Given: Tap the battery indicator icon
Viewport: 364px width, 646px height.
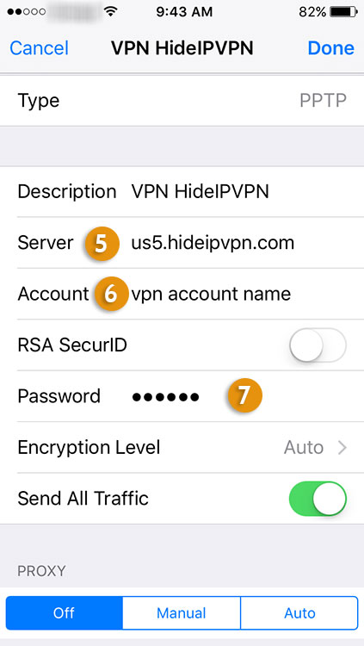Looking at the screenshot, I should pyautogui.click(x=344, y=12).
